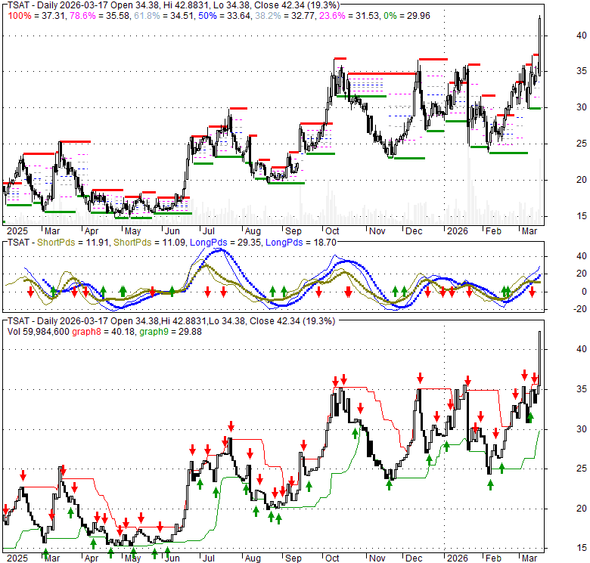Click the Nov label on top chart date axis
Viewport: 590px width, 563px height.
coord(377,231)
